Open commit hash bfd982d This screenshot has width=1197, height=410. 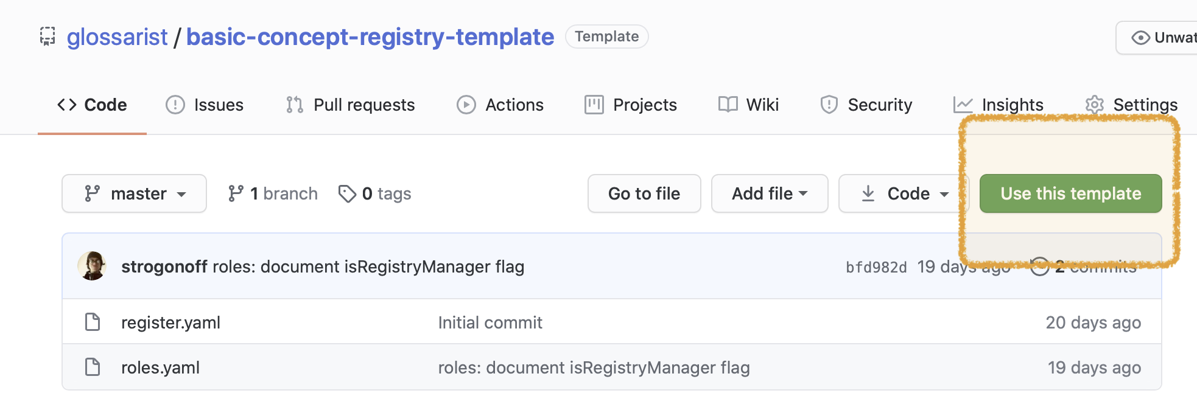coord(876,267)
